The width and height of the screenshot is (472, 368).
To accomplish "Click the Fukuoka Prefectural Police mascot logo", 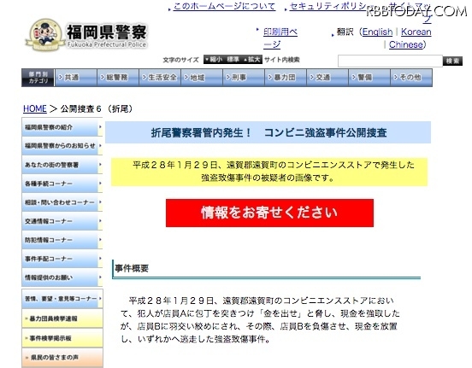I will click(44, 34).
